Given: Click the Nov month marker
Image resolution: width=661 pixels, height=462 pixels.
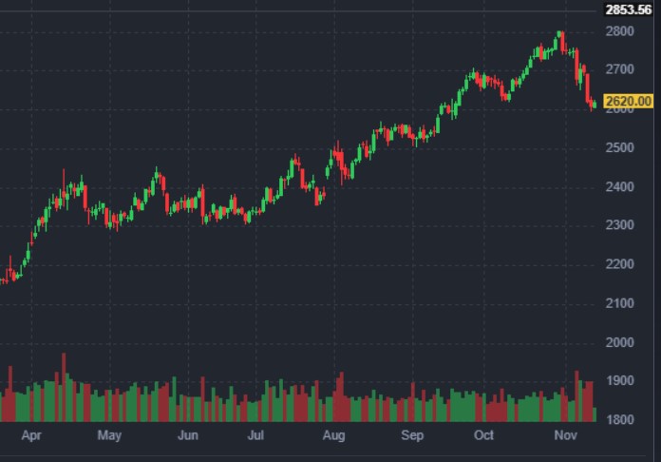Looking at the screenshot, I should coord(564,436).
